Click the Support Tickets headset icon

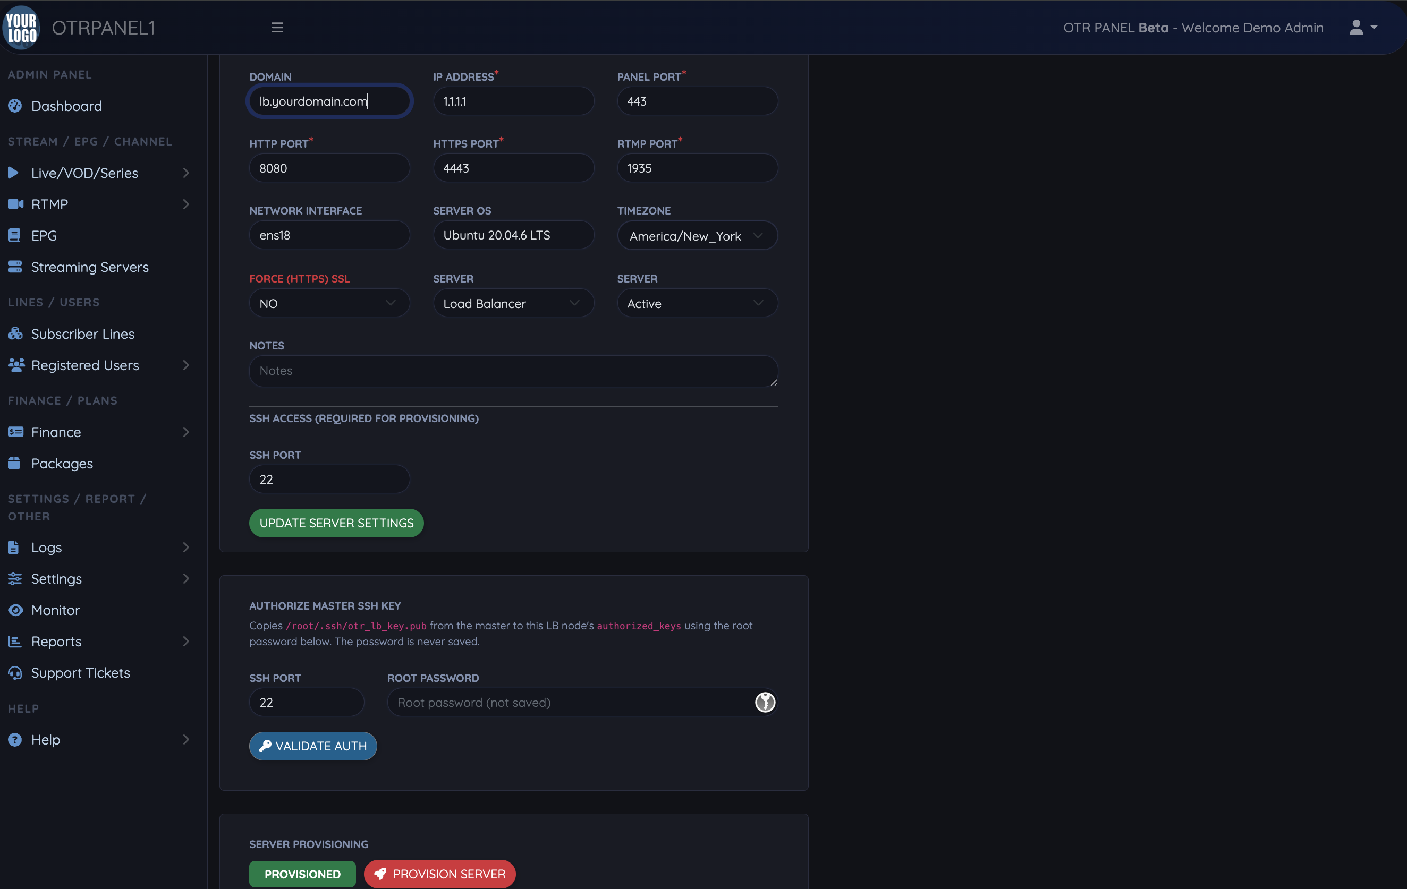click(15, 673)
